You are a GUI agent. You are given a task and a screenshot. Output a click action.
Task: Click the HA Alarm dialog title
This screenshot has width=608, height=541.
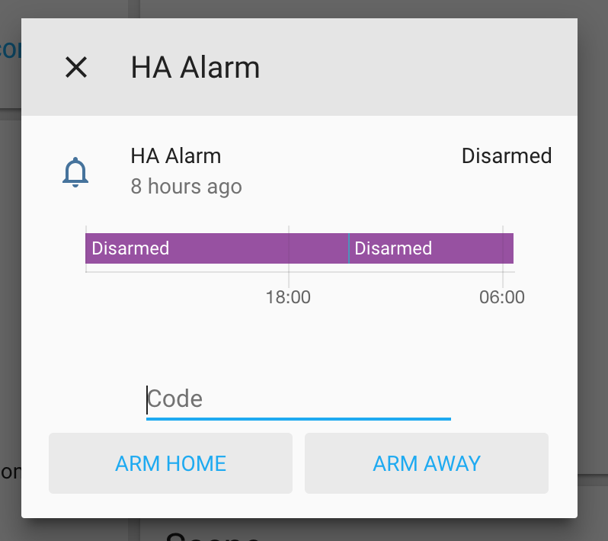click(x=195, y=68)
